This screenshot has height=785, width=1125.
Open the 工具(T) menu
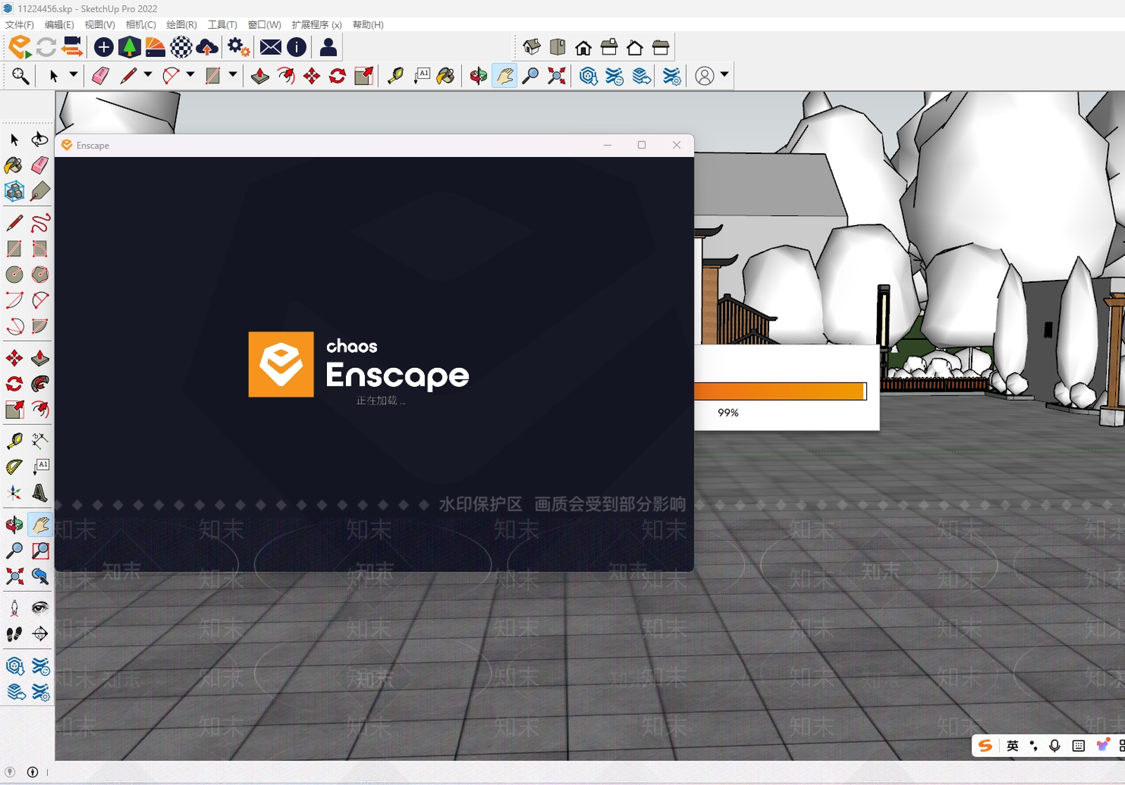222,25
